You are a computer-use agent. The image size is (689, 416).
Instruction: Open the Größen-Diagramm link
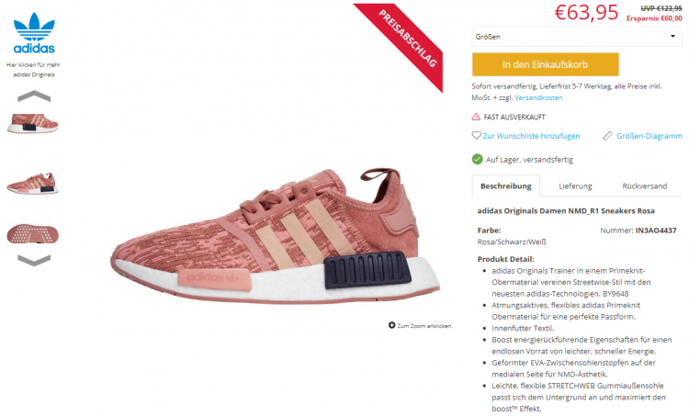click(x=649, y=136)
